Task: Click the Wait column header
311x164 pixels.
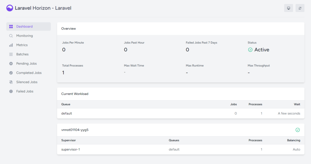Action: [x=297, y=104]
